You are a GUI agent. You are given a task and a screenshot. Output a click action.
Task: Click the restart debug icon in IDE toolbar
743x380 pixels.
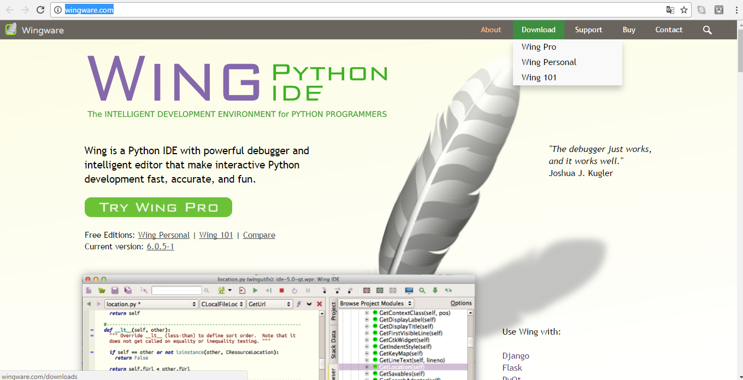(294, 290)
